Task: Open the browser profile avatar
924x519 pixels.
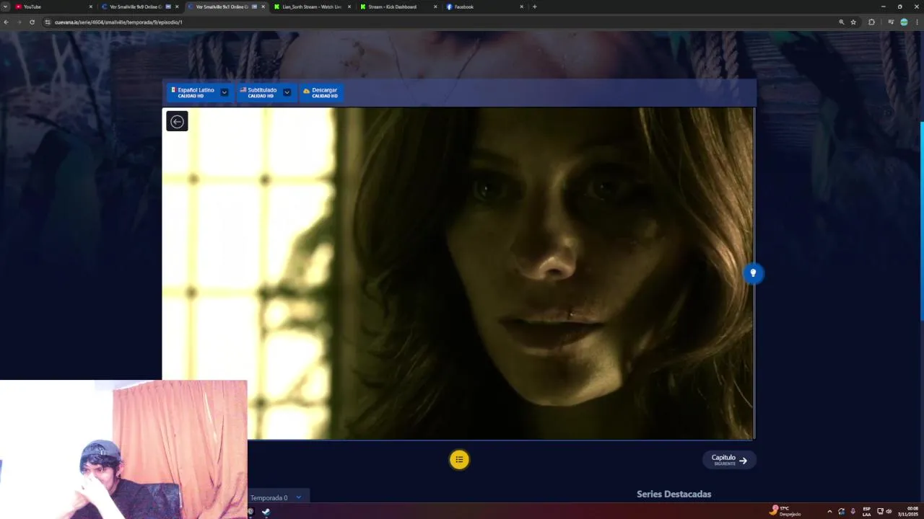Action: coord(904,22)
